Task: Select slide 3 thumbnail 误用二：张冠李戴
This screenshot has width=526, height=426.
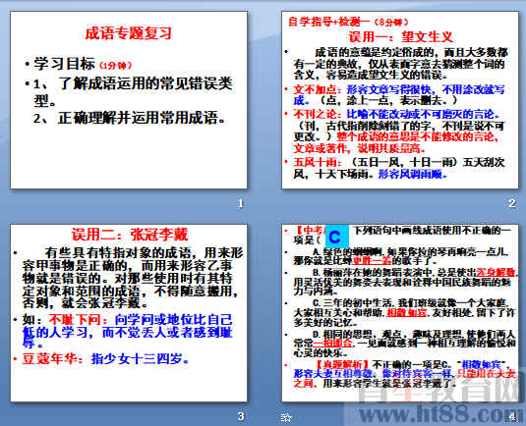Action: (x=129, y=313)
